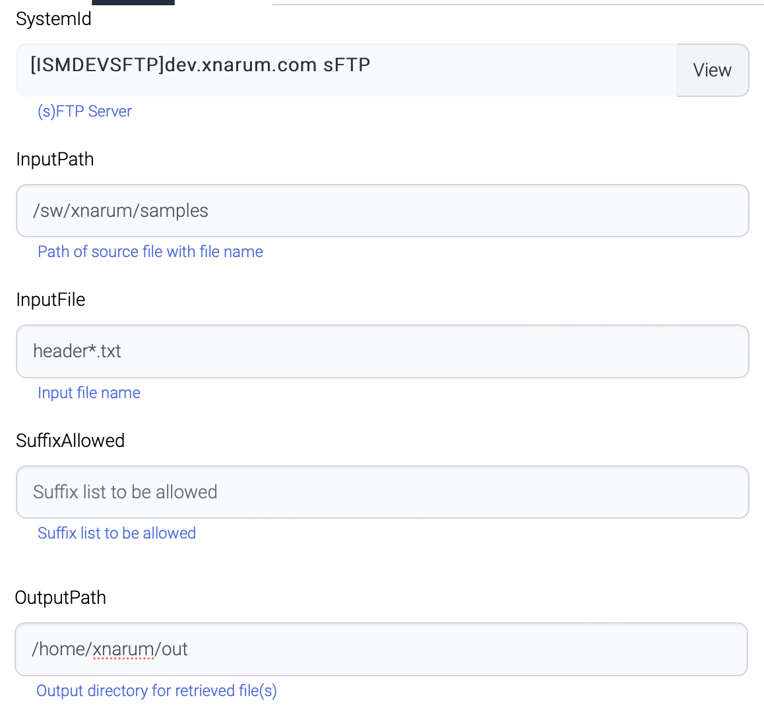Click the SystemId field label
Screen dimensions: 764x708
click(x=53, y=19)
